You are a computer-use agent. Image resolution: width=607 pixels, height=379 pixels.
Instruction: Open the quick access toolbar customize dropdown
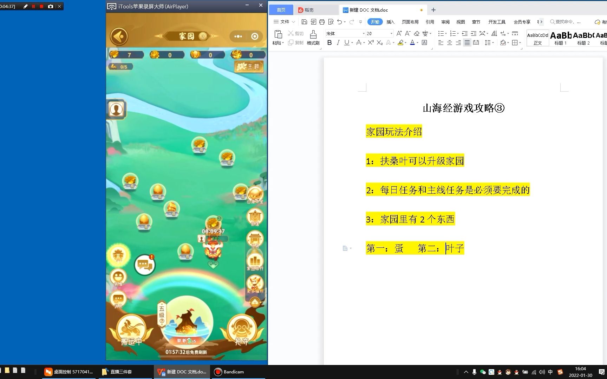click(360, 22)
